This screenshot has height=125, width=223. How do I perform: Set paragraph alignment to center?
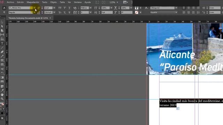coord(189,8)
